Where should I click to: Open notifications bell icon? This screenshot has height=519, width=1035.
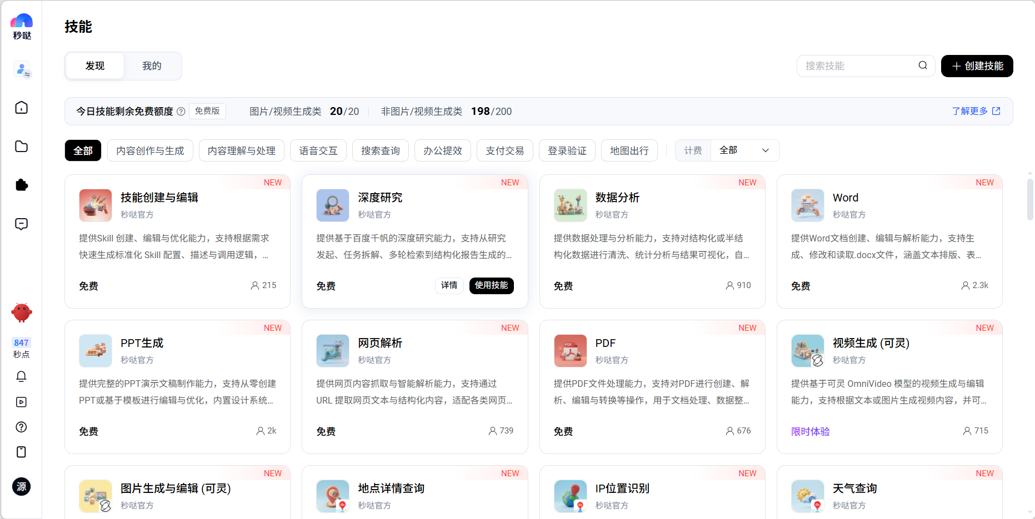tap(21, 376)
